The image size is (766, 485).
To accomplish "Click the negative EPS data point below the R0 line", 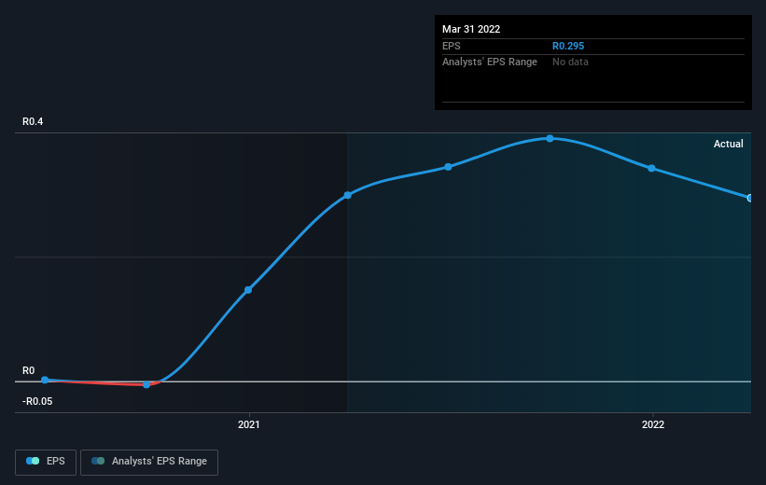I will tap(146, 385).
